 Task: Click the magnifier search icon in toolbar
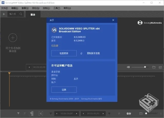point(21,14)
